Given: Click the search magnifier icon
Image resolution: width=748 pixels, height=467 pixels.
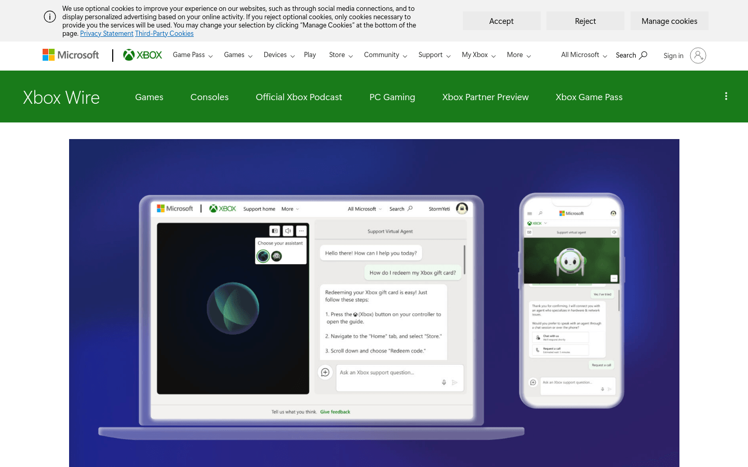Looking at the screenshot, I should pos(643,55).
